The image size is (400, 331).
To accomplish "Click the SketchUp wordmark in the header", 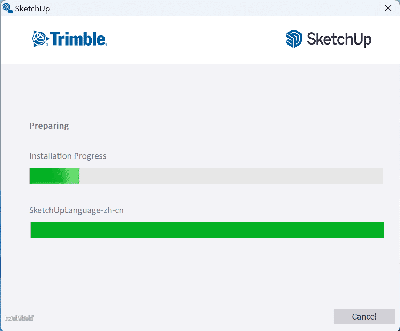I will 339,39.
